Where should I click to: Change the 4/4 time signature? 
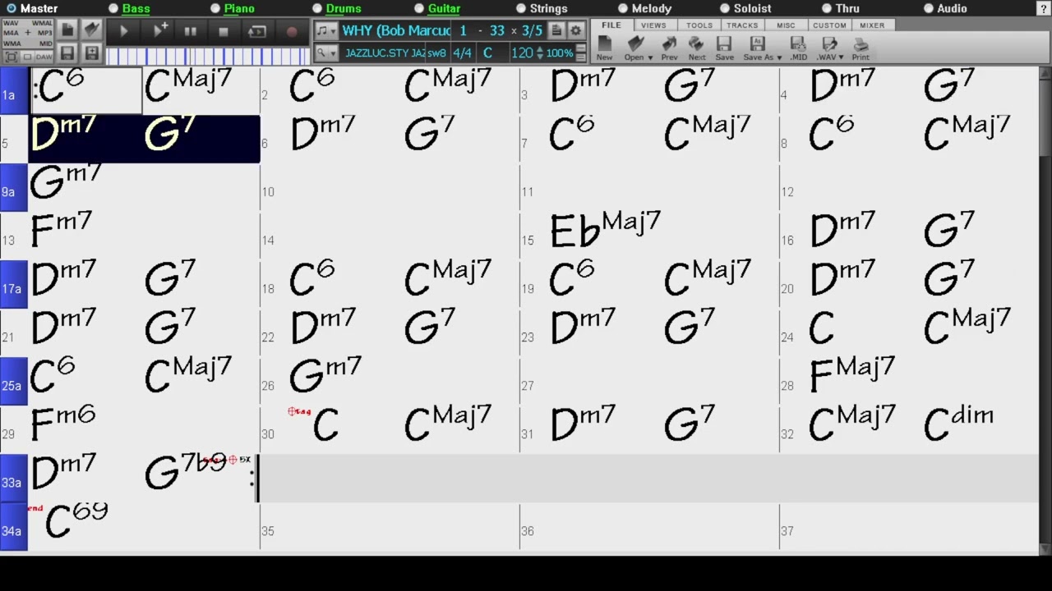click(x=463, y=53)
